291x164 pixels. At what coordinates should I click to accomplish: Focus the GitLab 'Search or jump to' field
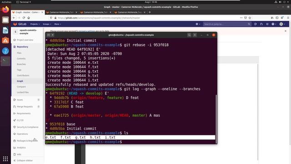pos(227,24)
